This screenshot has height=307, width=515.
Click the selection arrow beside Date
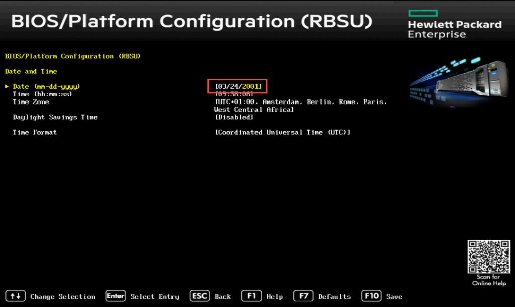coord(7,87)
